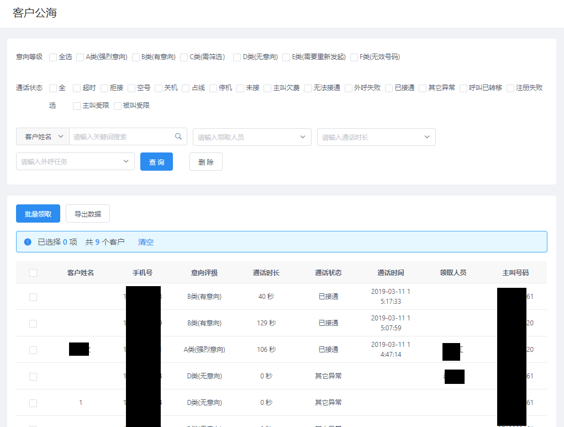Click the 129 秒 duration cell
The image size is (564, 427).
click(x=266, y=323)
